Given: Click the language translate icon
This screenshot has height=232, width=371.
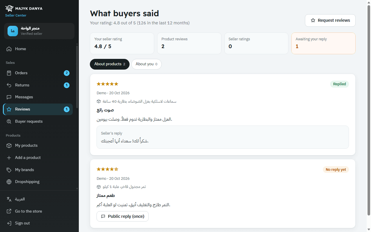Looking at the screenshot, I should (9, 199).
